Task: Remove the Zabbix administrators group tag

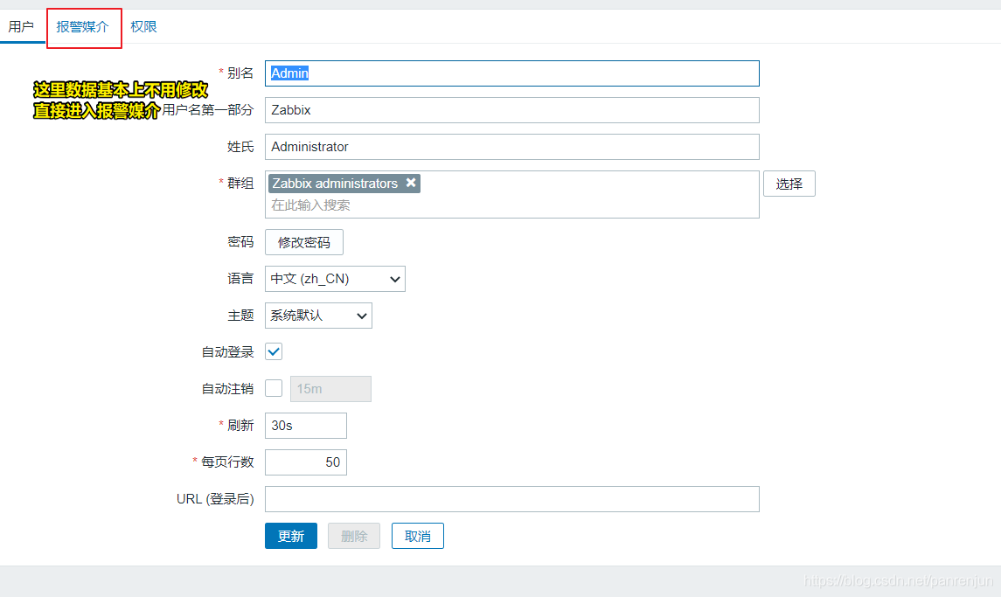Action: click(411, 183)
